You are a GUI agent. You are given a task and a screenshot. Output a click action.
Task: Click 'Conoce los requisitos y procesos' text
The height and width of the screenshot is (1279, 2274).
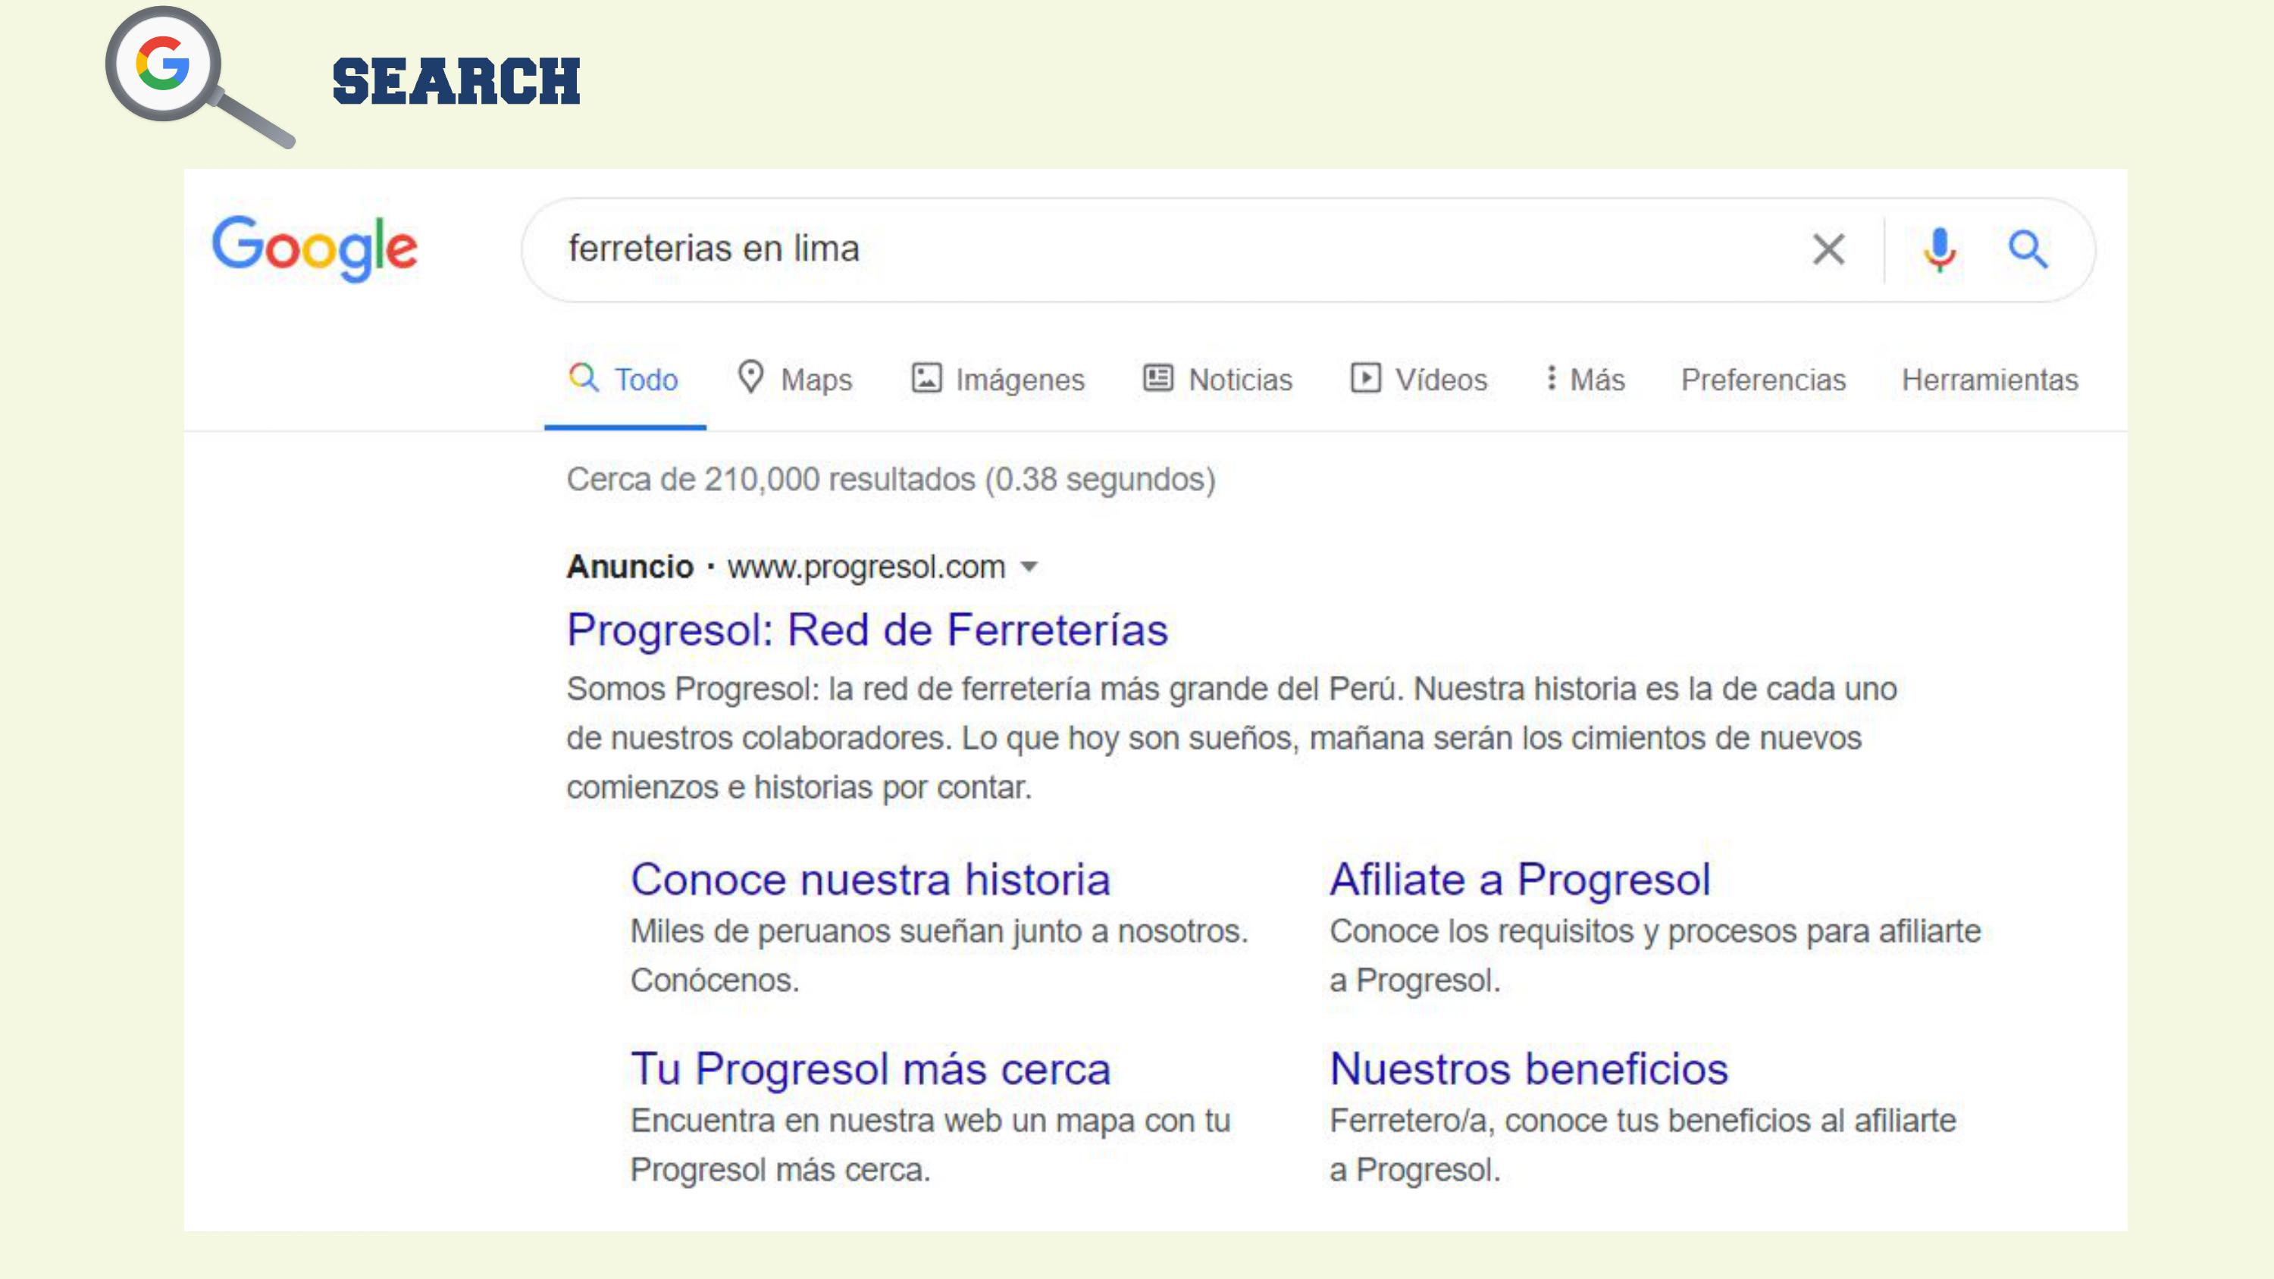[1655, 955]
